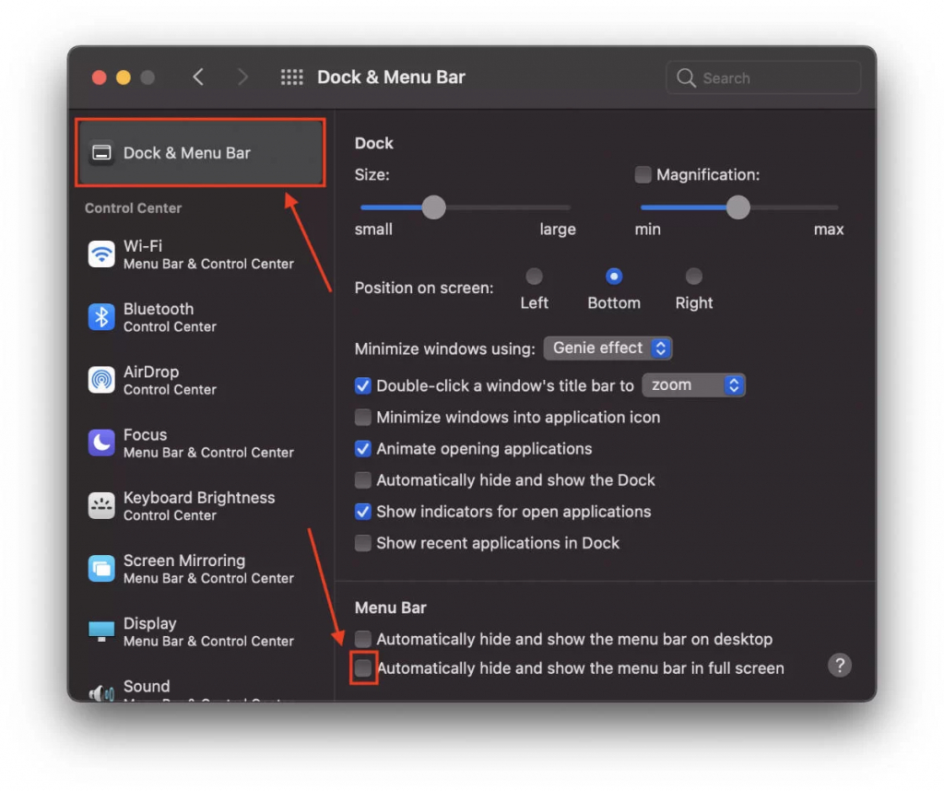Click the Bluetooth icon in sidebar
Viewport: 944px width, 791px height.
tap(101, 317)
